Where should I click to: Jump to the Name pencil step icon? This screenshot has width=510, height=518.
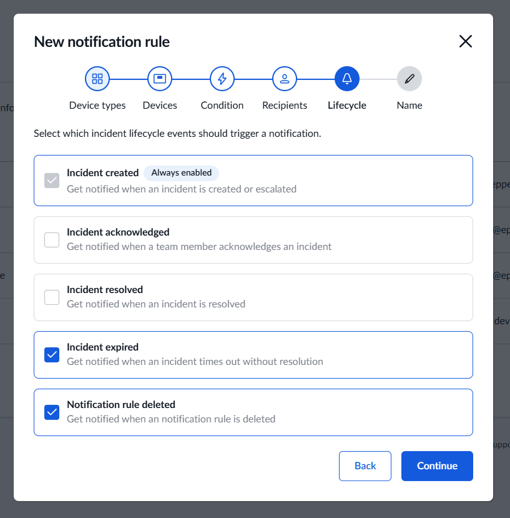pyautogui.click(x=409, y=79)
